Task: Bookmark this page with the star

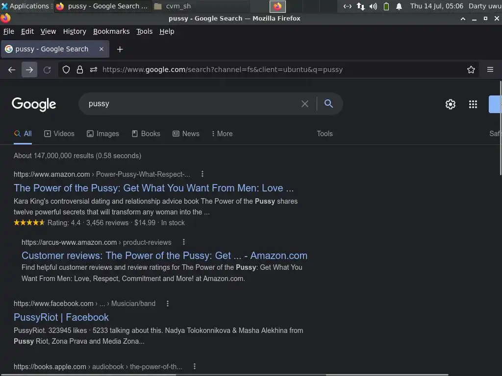Action: (471, 70)
